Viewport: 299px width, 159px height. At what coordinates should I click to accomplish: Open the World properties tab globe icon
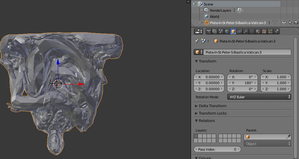pos(227,31)
